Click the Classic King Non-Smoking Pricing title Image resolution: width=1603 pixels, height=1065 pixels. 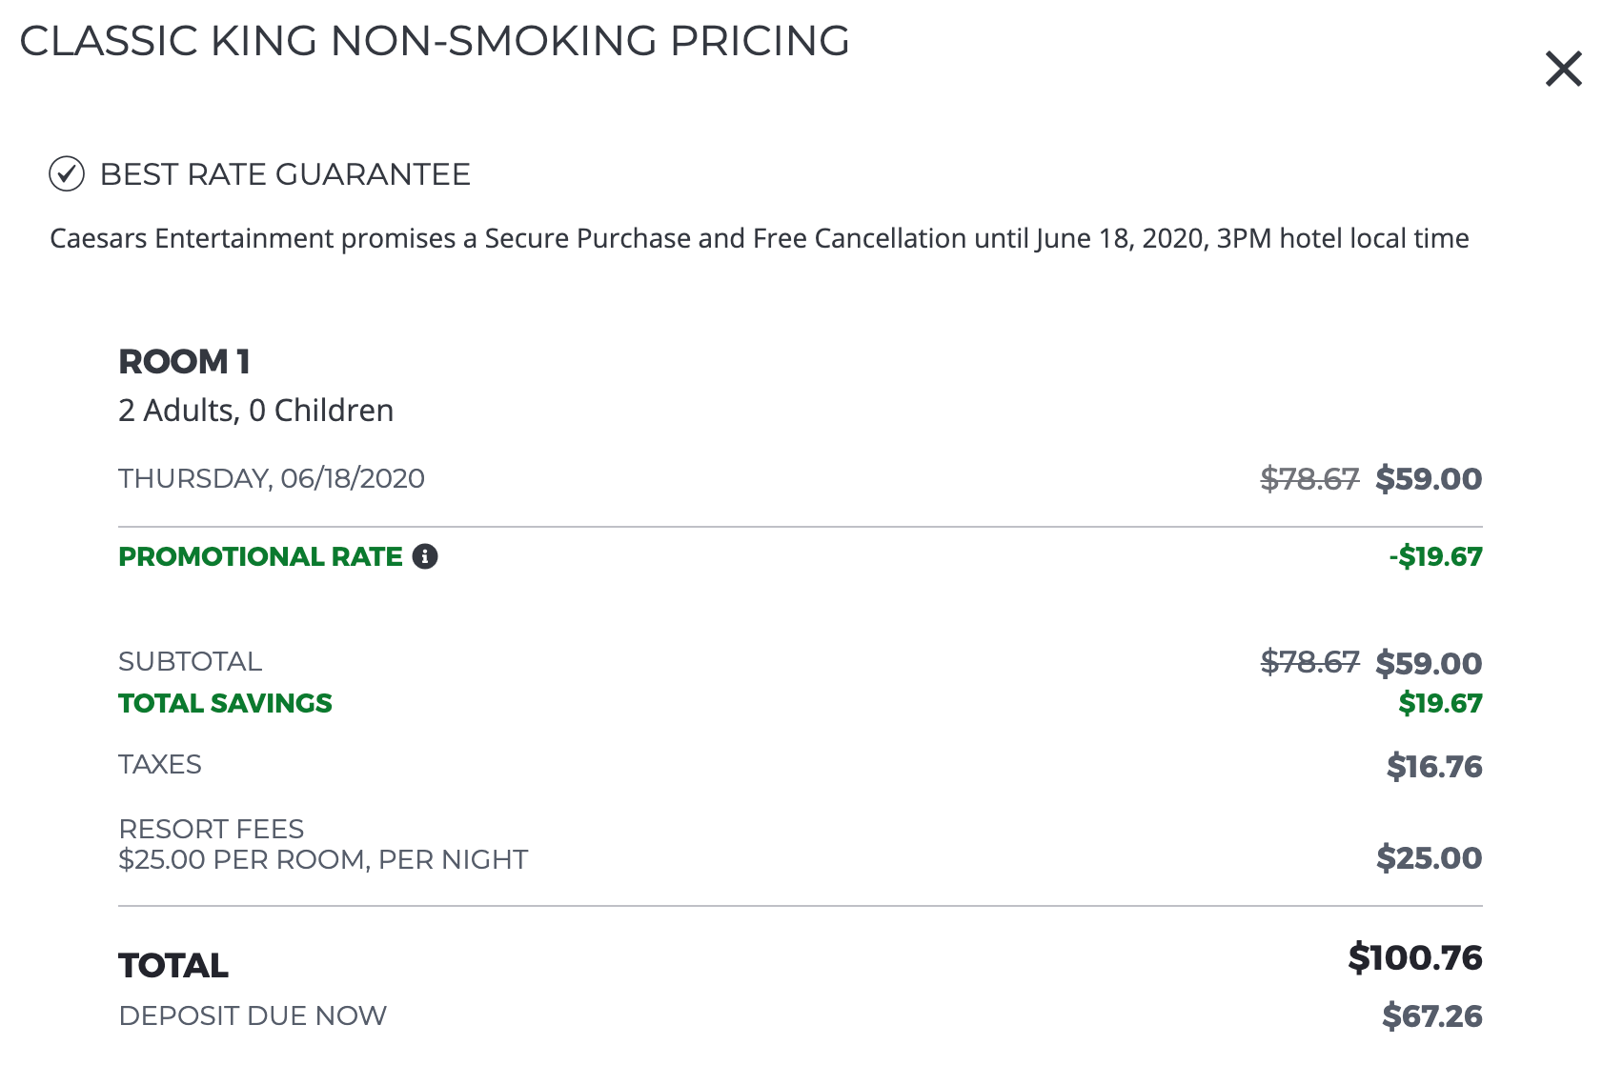click(x=435, y=41)
